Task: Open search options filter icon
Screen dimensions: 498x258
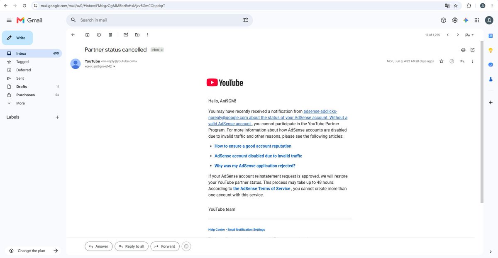Action: tap(246, 20)
